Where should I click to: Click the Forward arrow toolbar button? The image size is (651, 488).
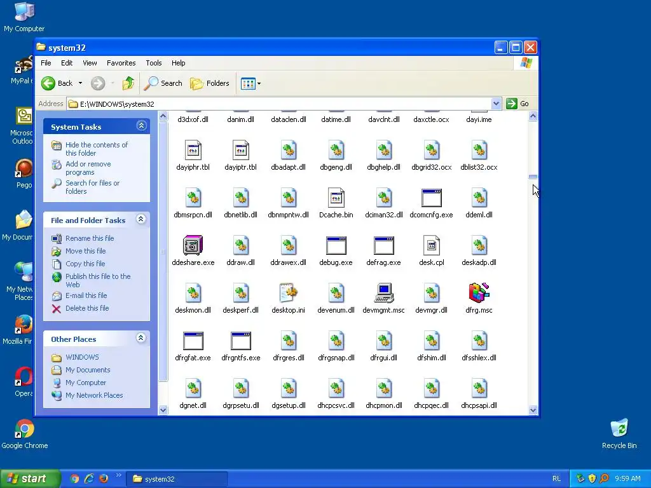[x=98, y=83]
